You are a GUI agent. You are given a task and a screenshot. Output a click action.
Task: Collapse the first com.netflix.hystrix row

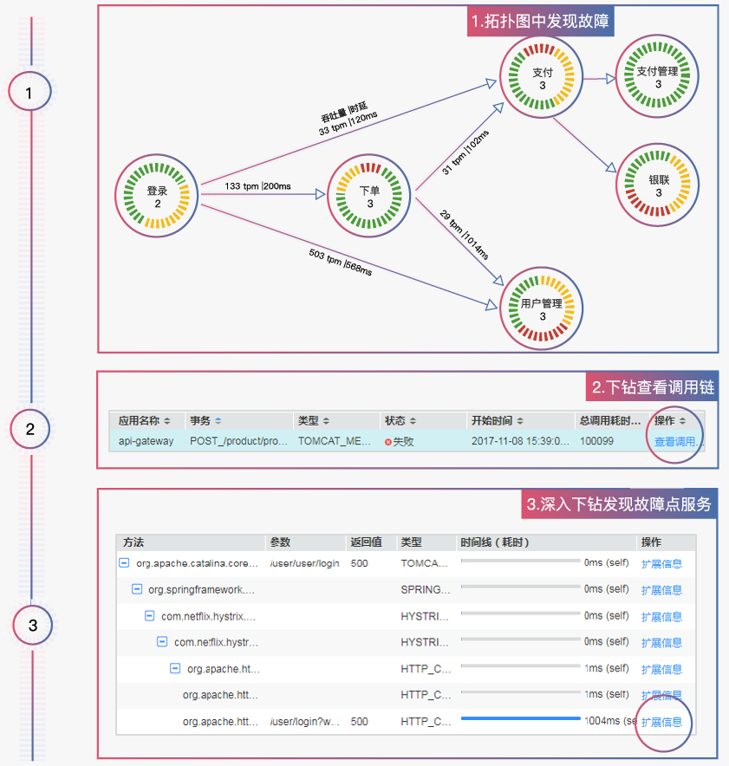click(x=149, y=616)
